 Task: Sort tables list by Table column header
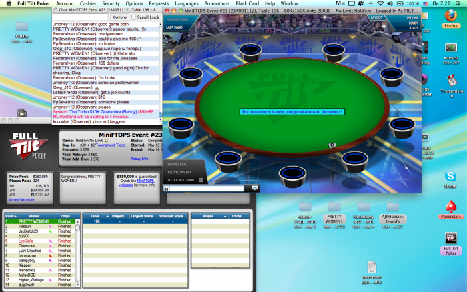tap(96, 216)
